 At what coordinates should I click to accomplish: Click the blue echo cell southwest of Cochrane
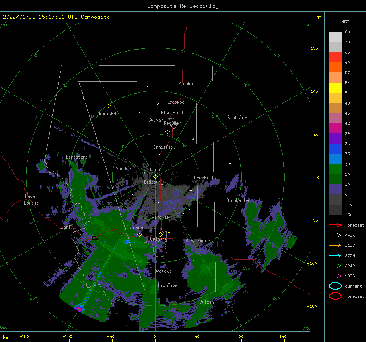click(127, 242)
